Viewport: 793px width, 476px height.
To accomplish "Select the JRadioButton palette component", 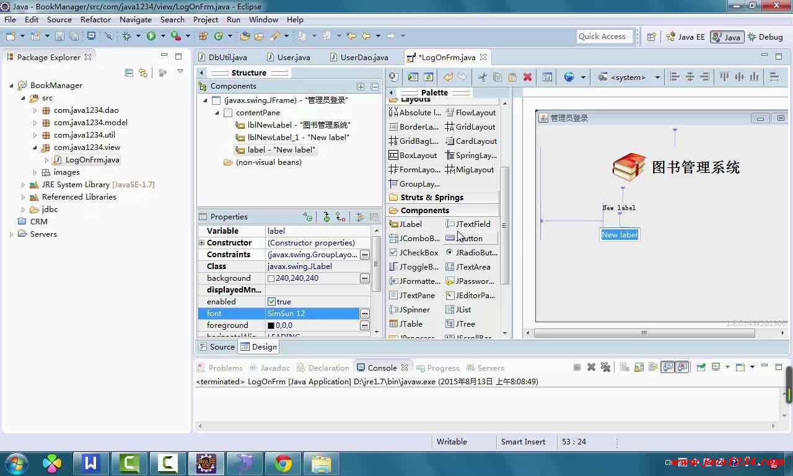I will click(471, 252).
